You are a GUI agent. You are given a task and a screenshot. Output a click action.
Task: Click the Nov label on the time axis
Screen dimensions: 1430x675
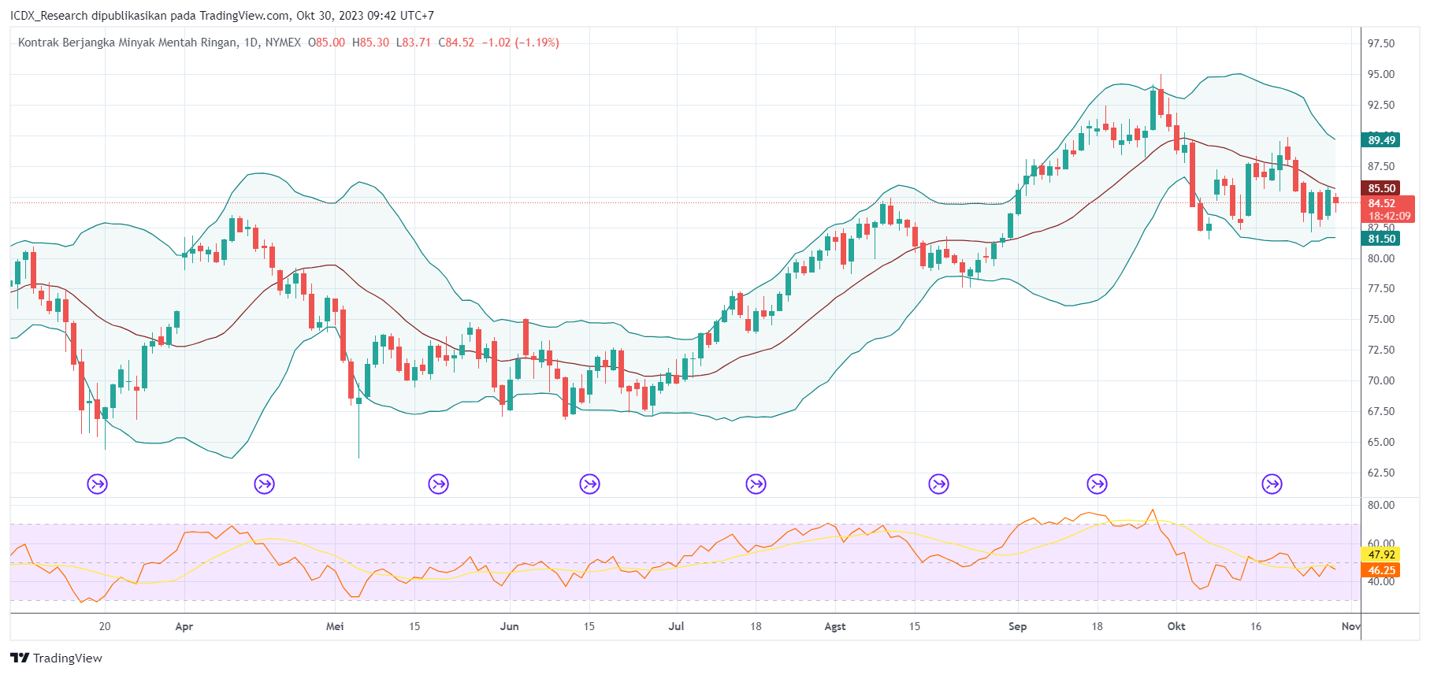point(1350,626)
